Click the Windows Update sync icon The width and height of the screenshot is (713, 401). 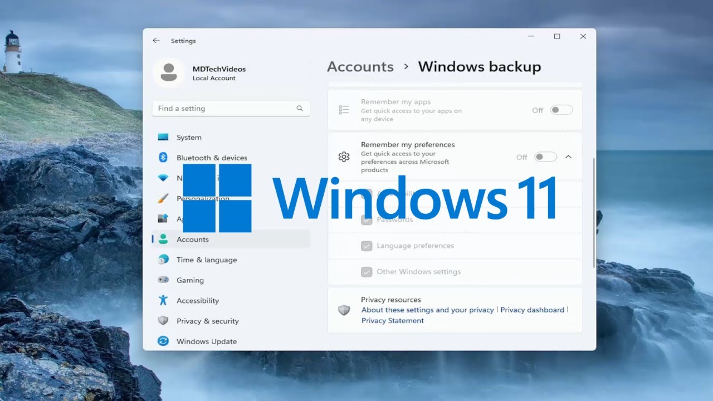(163, 341)
